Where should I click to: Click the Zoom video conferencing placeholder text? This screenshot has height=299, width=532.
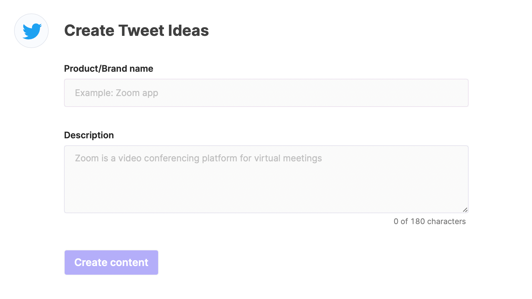(x=198, y=158)
